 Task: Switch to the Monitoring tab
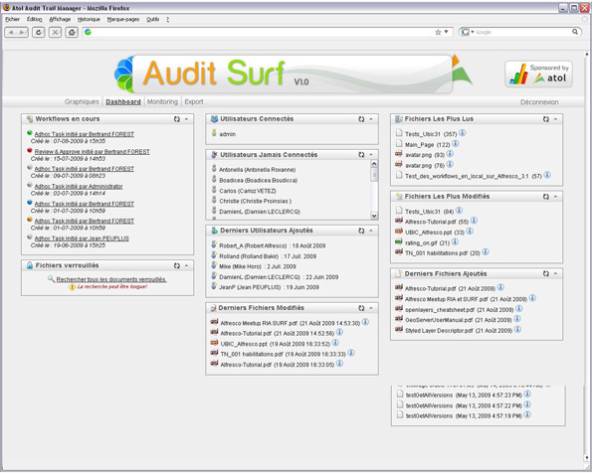pos(162,101)
